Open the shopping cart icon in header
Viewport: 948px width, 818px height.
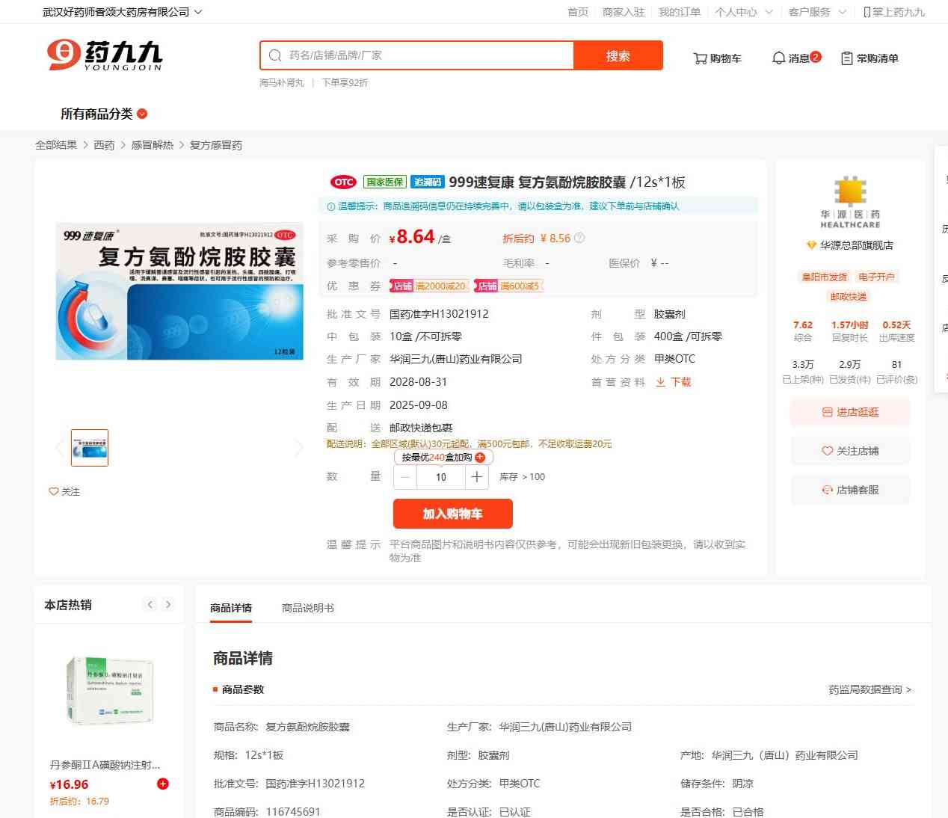[701, 58]
